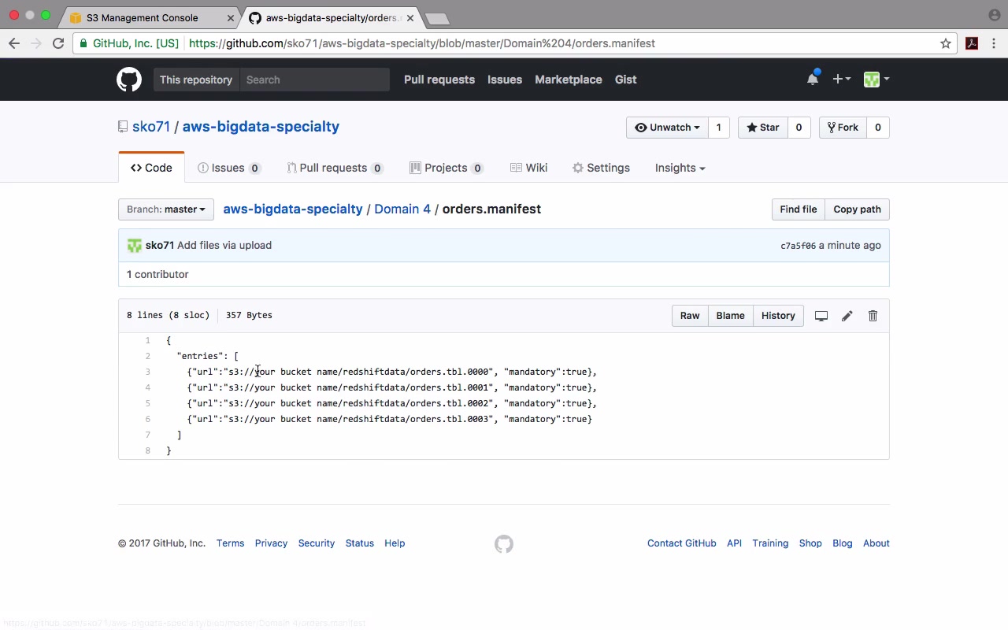Image resolution: width=1008 pixels, height=630 pixels.
Task: Click the GitHub Octocat logo in header
Action: [129, 80]
